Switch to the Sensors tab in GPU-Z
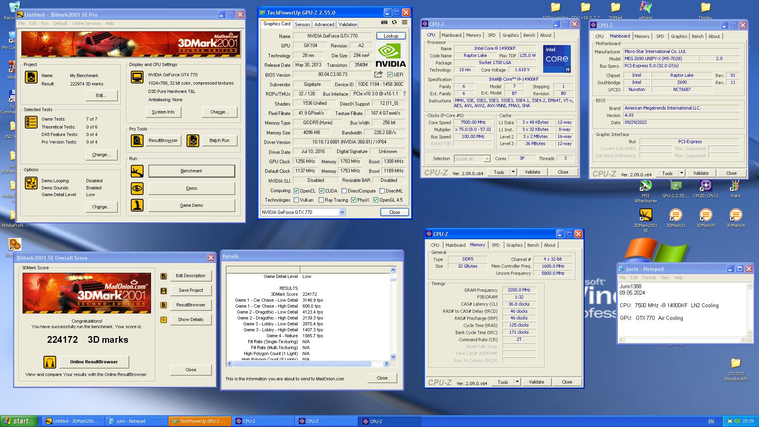759x427 pixels. (x=302, y=25)
